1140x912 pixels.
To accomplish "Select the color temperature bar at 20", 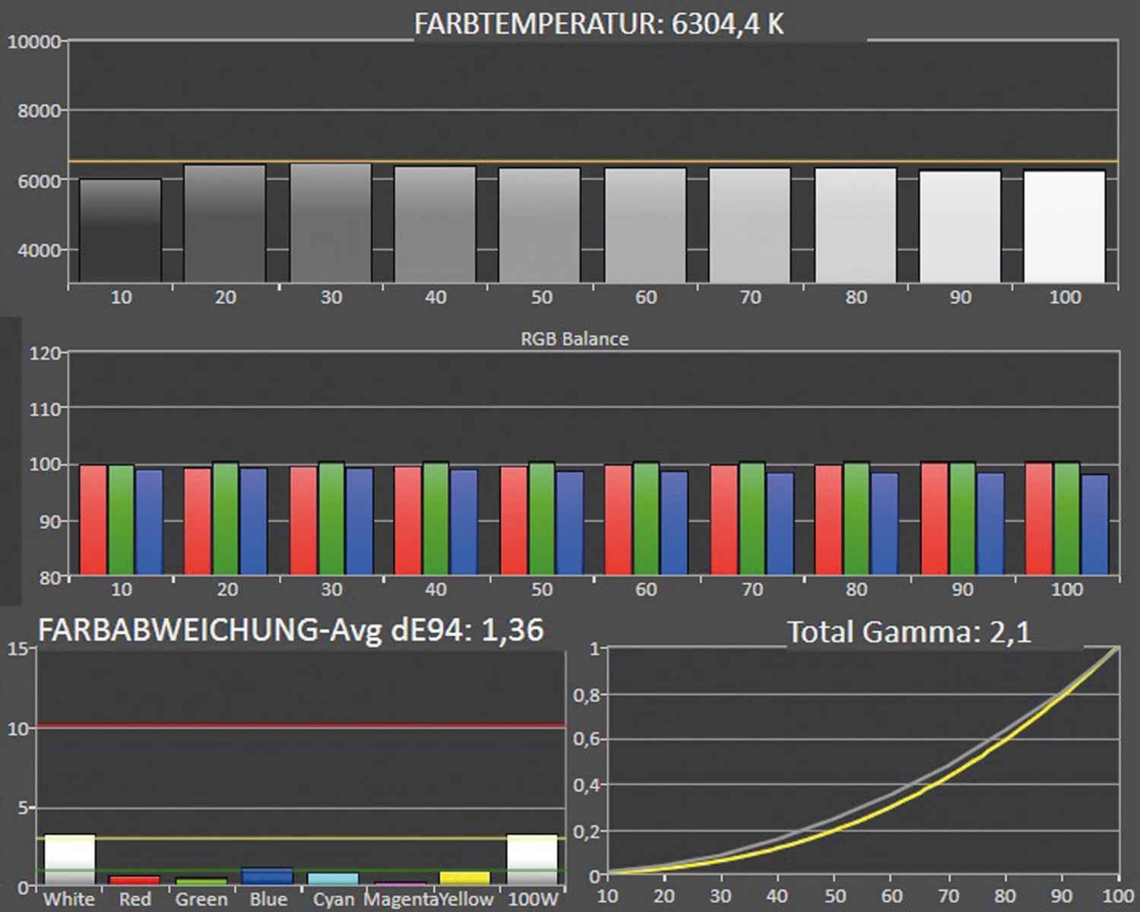I will 225,224.
